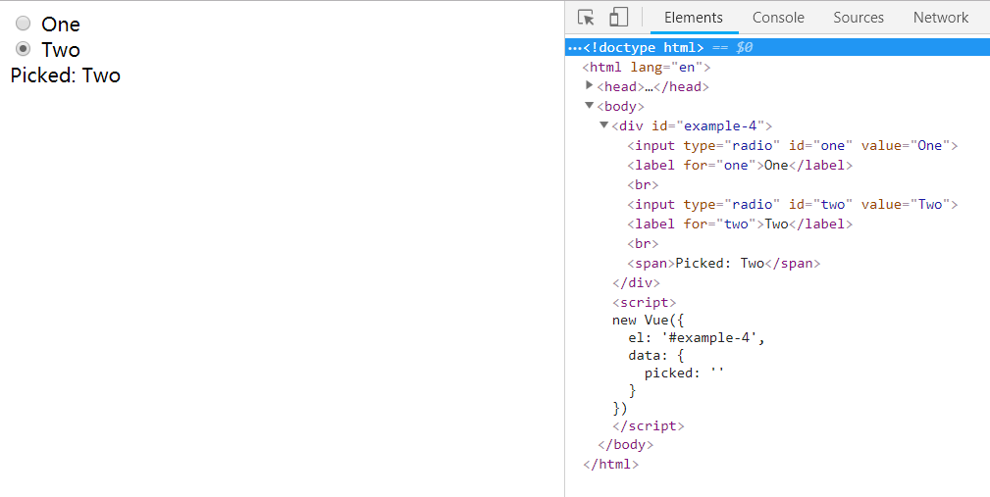Viewport: 990px width, 497px height.
Task: Select the input with id "two" node
Action: [x=792, y=204]
